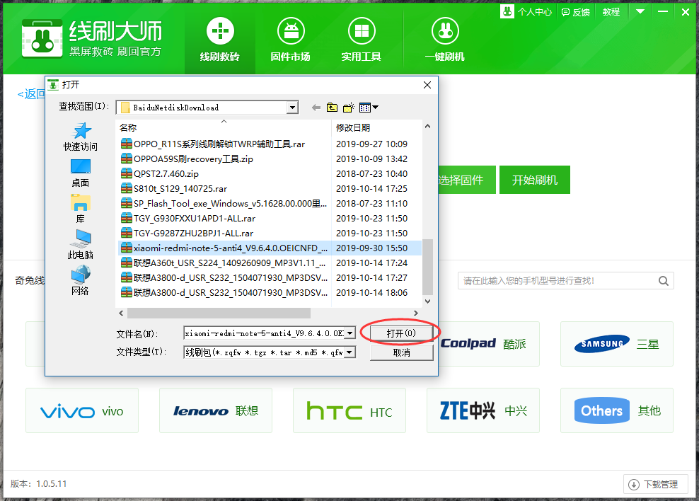Image resolution: width=699 pixels, height=501 pixels.
Task: Choose the ZTE 中兴 brand
Action: [x=483, y=410]
